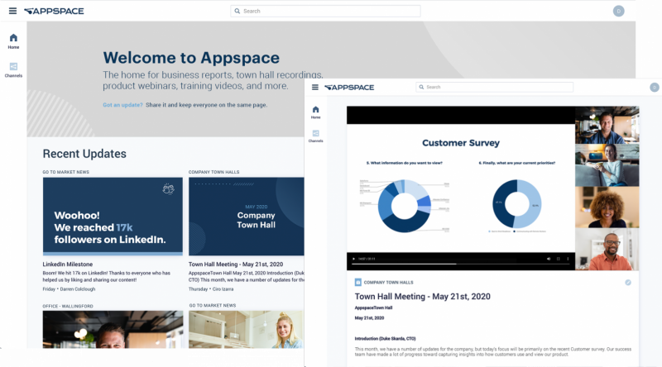Select 'AppspaceTown Hall' text in post details
This screenshot has height=367, width=662.
(373, 308)
